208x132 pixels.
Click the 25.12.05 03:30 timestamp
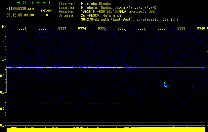click(x=20, y=15)
